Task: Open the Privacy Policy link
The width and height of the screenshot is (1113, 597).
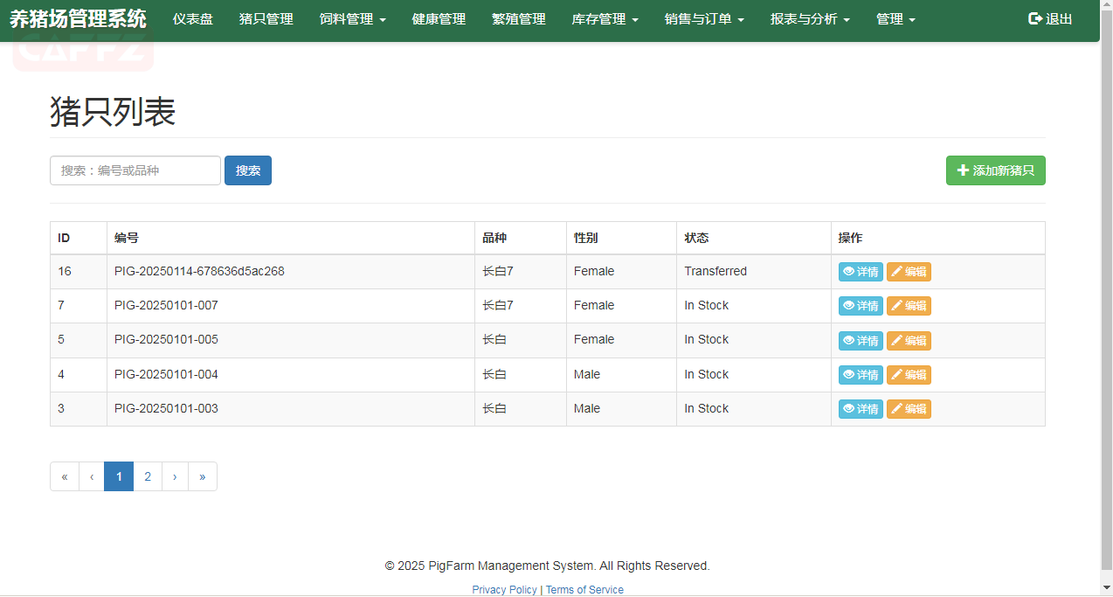Action: pos(504,590)
